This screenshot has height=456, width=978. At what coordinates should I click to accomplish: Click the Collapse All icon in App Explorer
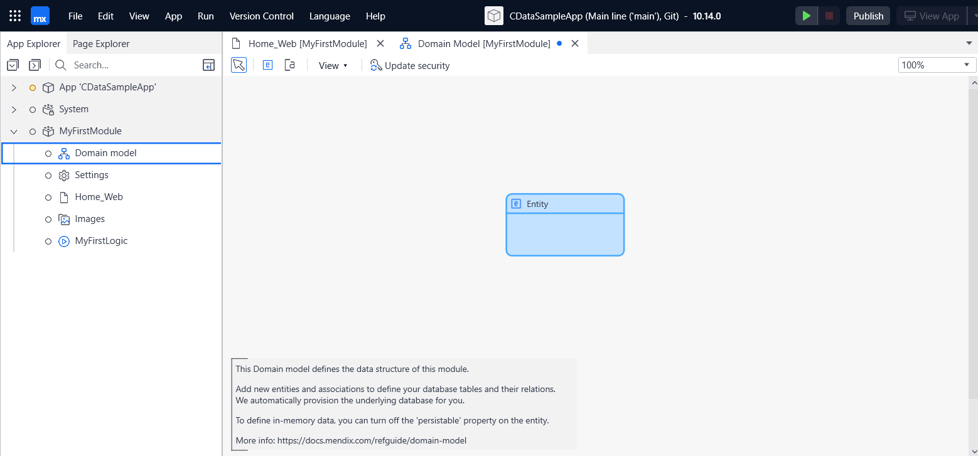coord(13,65)
